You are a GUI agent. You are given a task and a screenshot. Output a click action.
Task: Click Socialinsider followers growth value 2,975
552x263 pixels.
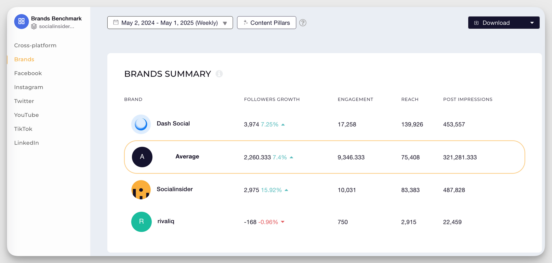pos(251,190)
